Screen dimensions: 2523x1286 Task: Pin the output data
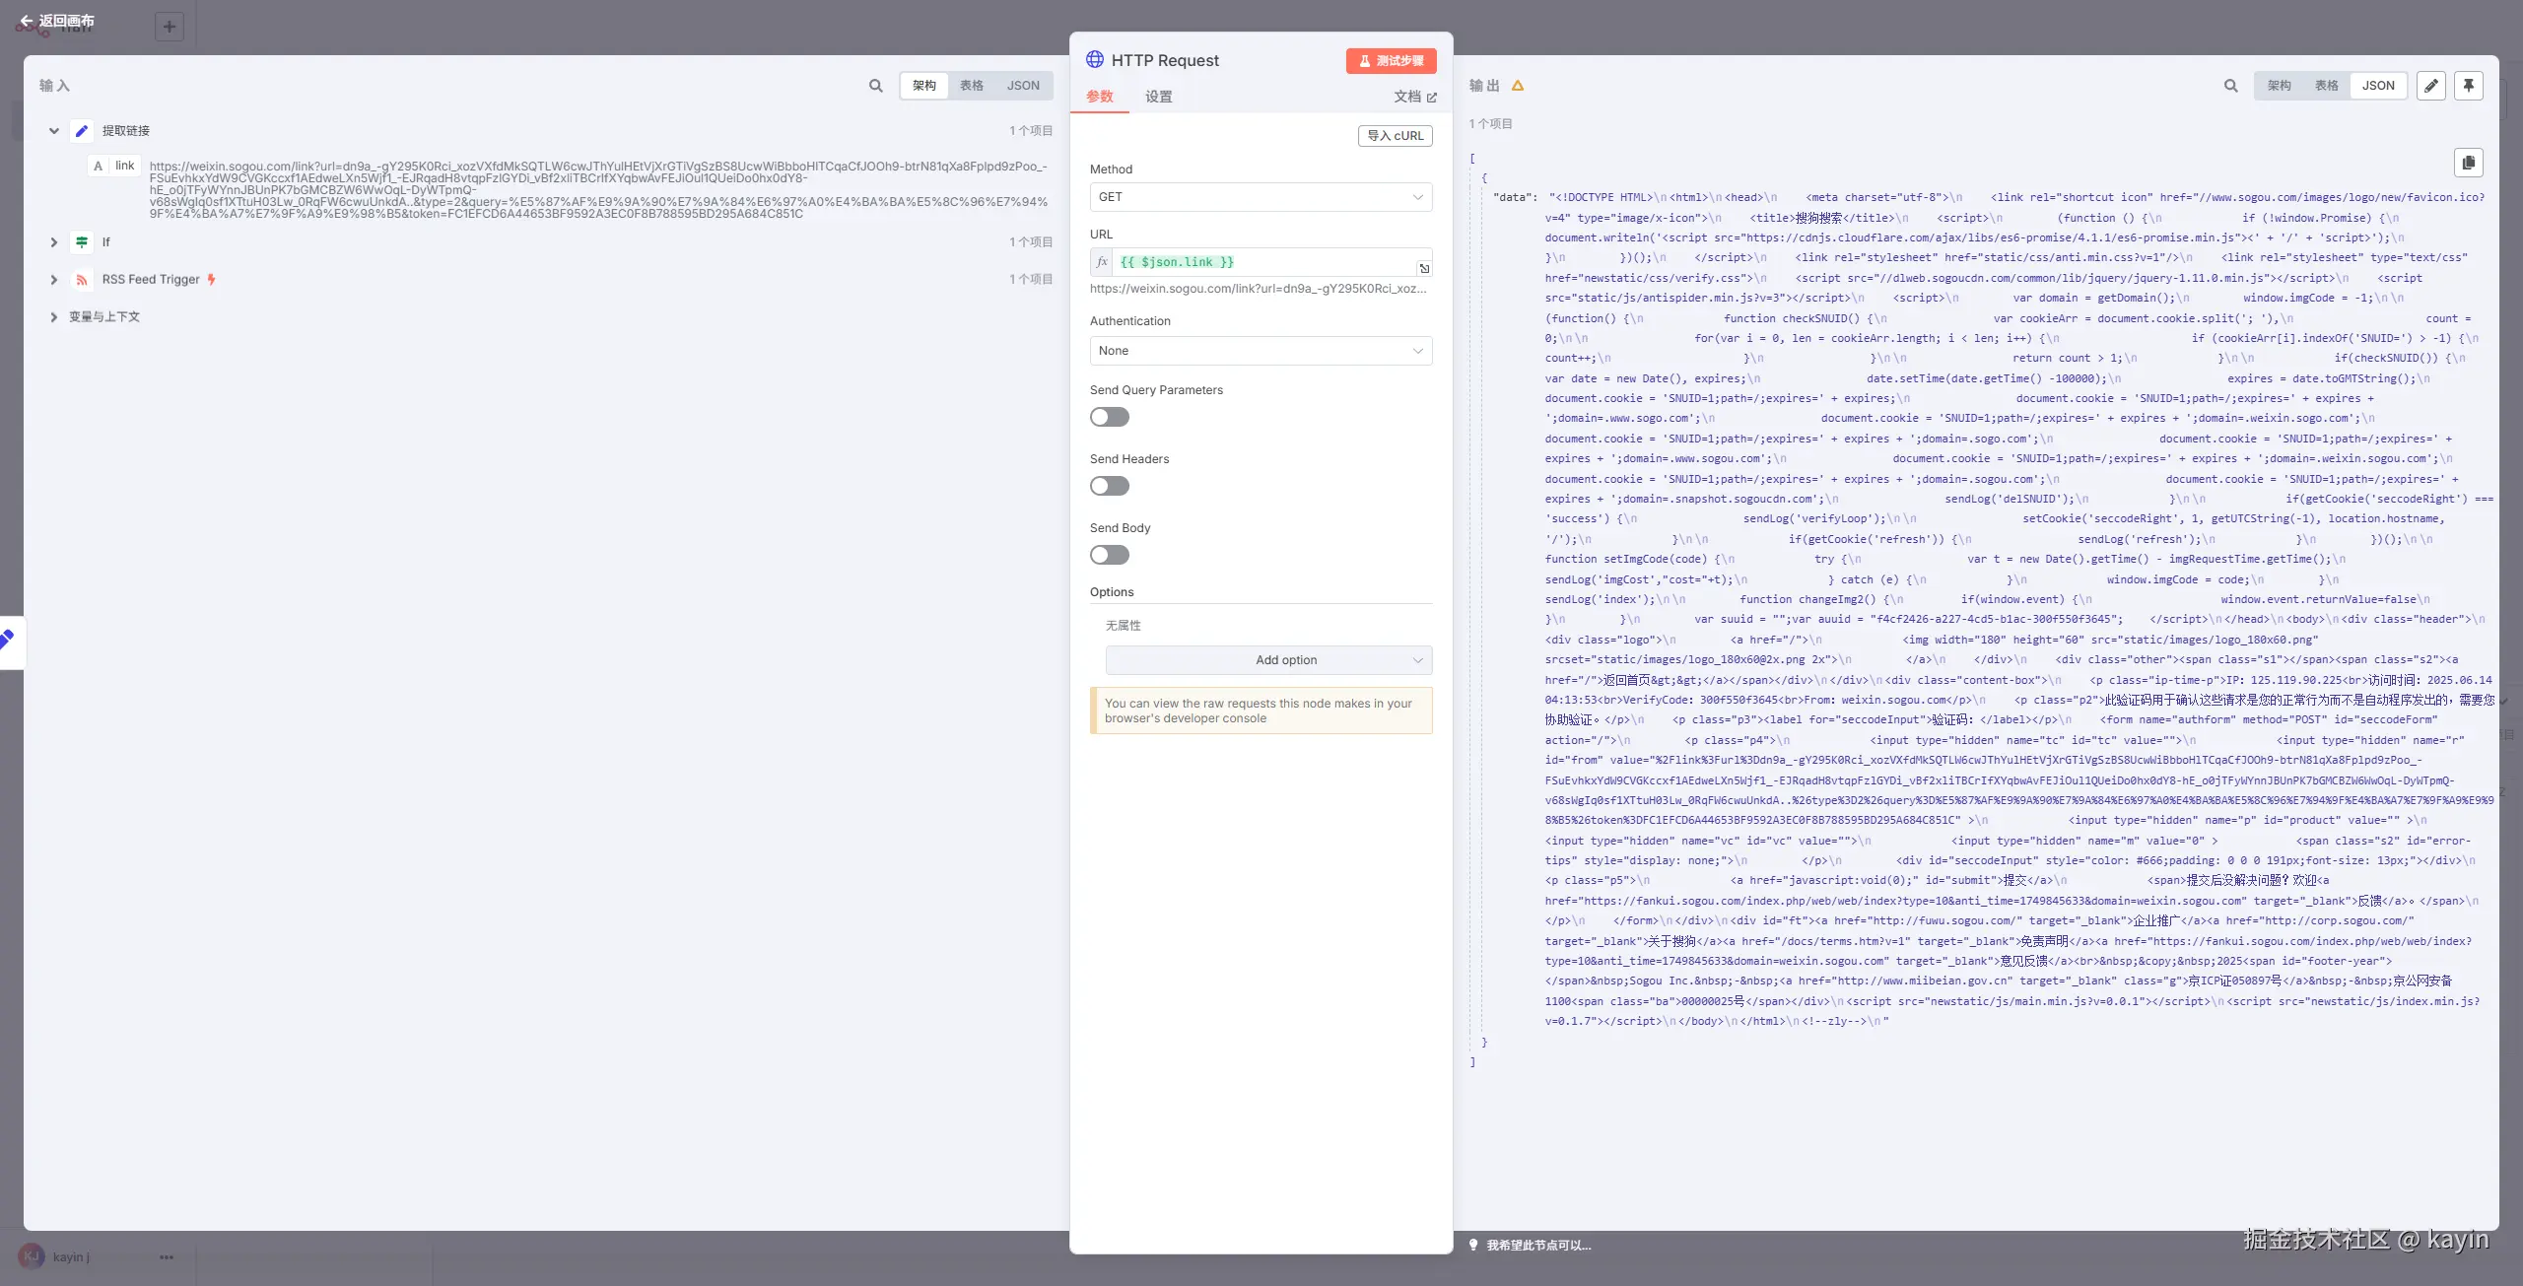[x=2469, y=86]
